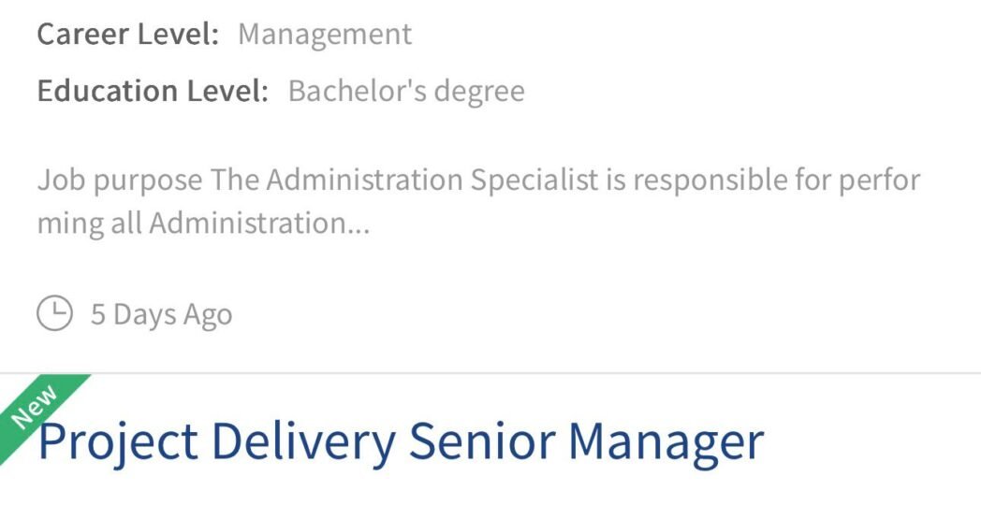Select the Education Level label
The width and height of the screenshot is (981, 505).
tap(153, 91)
